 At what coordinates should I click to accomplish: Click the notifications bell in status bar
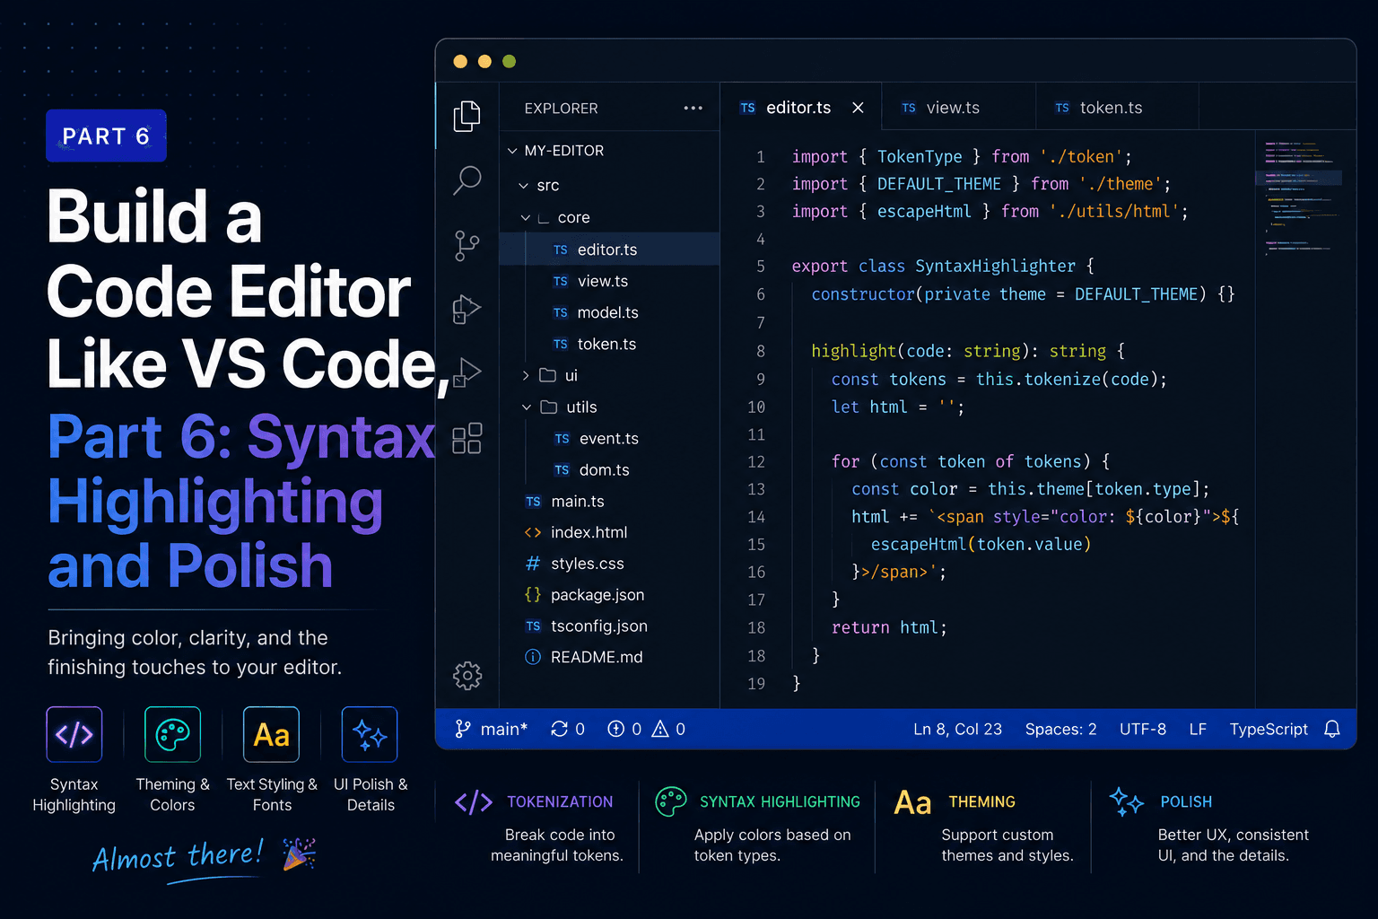coord(1332,729)
